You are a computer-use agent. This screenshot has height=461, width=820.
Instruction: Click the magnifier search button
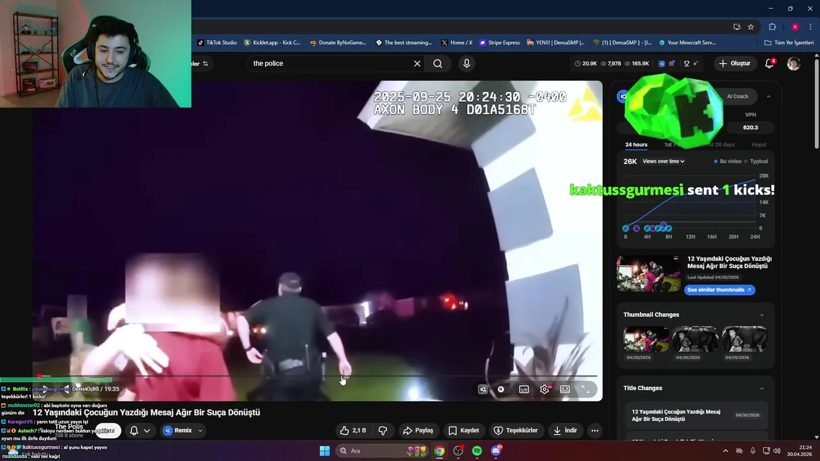(438, 63)
